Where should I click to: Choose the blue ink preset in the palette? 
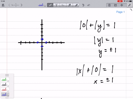5,95
